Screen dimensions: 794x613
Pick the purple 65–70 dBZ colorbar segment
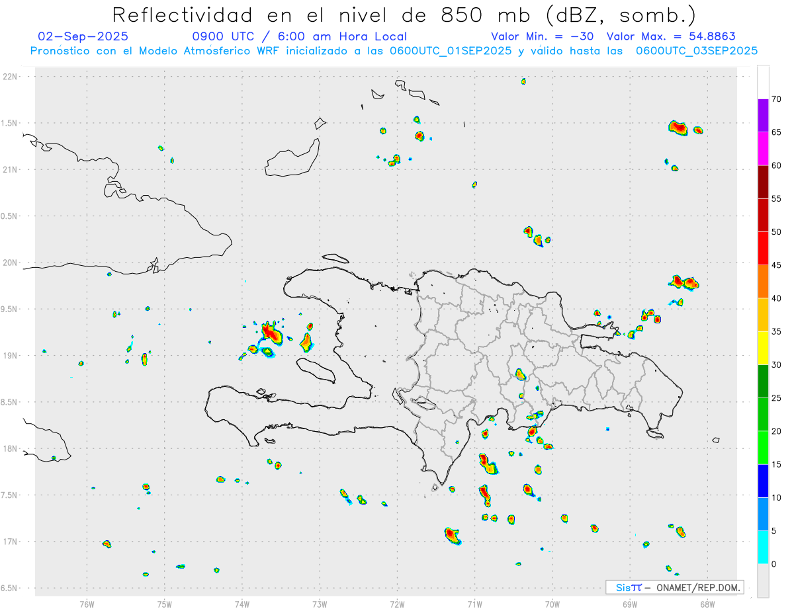click(763, 116)
